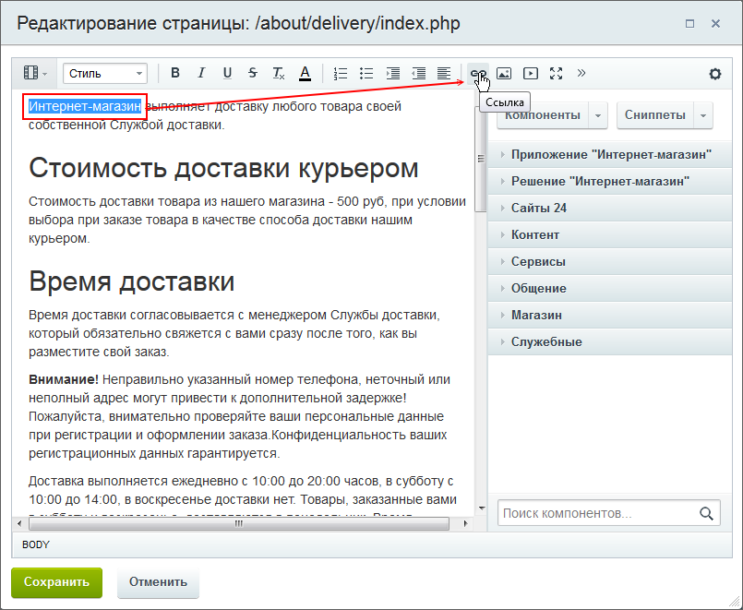Expand the Сайты 24 component group
Screen dimensions: 743x610
point(539,208)
